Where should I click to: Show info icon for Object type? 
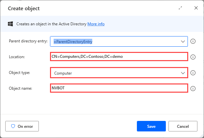point(193,73)
